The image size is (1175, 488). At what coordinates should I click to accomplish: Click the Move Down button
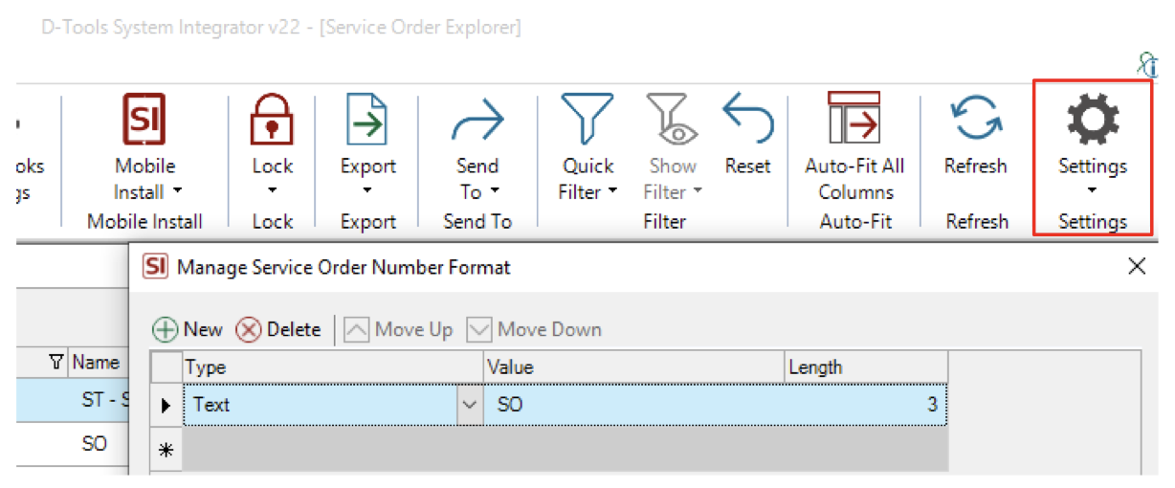[x=534, y=329]
